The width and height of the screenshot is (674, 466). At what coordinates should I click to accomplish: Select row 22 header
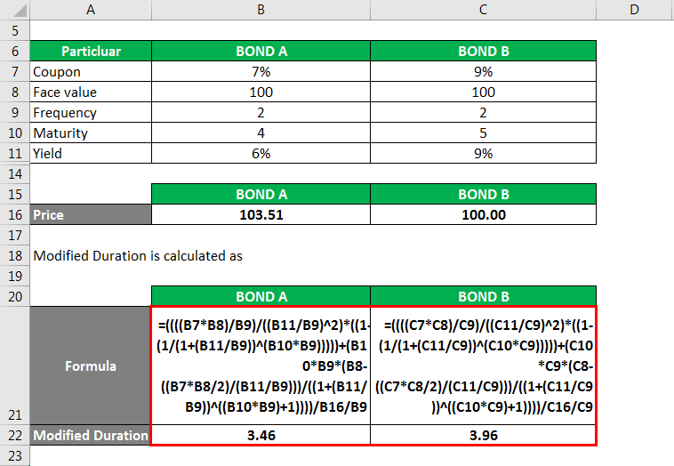point(14,435)
